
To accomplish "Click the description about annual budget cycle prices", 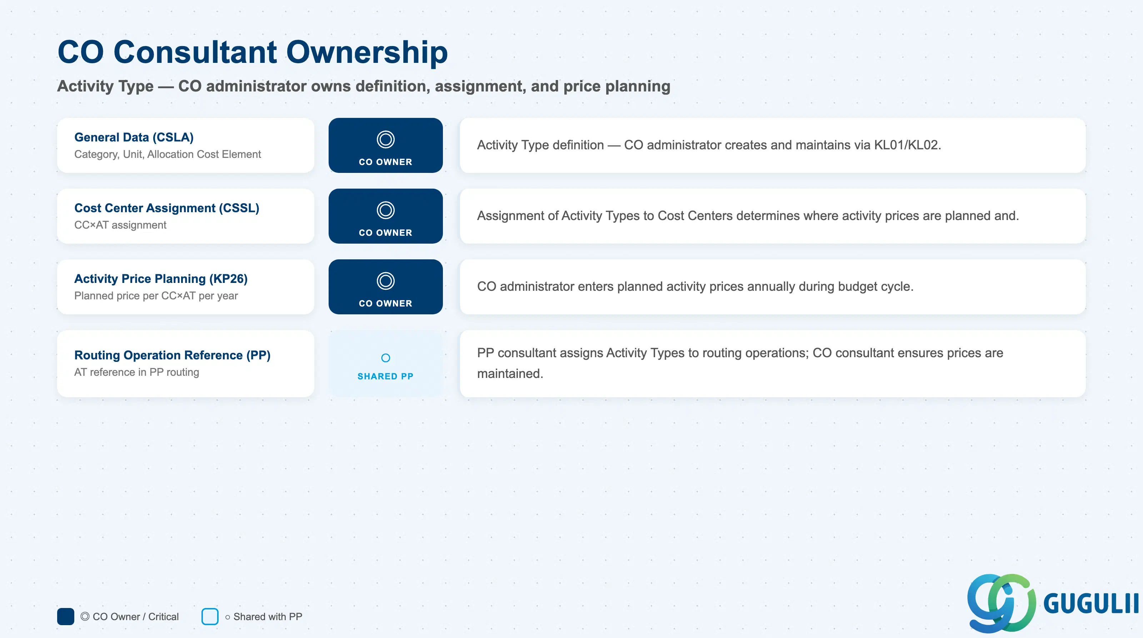I will (x=695, y=286).
